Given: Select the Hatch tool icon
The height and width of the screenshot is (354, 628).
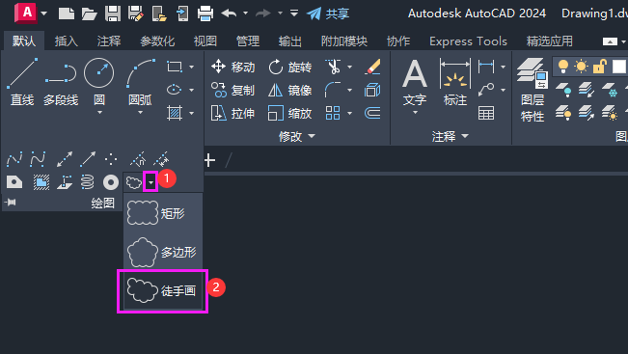Looking at the screenshot, I should click(175, 113).
